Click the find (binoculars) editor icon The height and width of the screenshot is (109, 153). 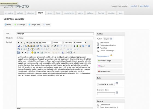38,46
